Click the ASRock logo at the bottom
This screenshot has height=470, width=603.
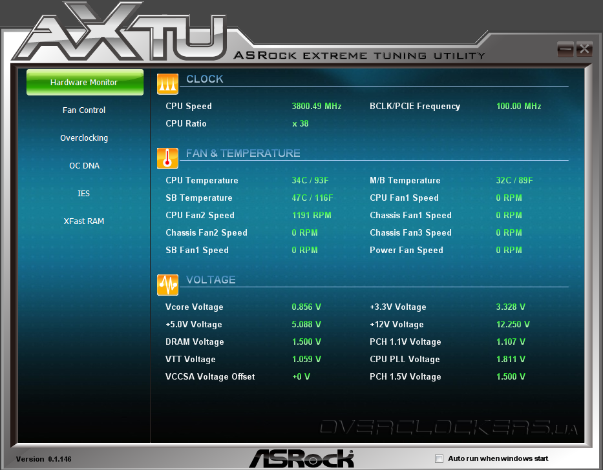coord(301,458)
